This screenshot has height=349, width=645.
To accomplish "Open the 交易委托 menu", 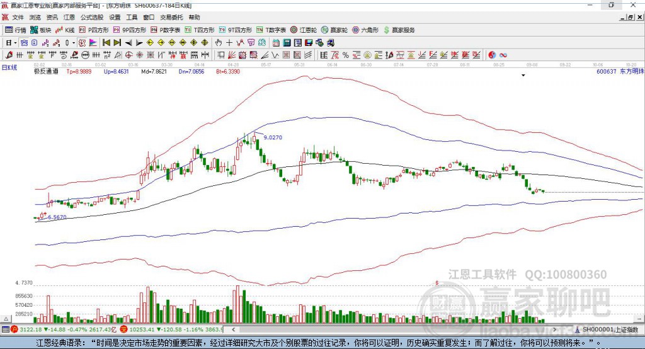I will click(171, 17).
